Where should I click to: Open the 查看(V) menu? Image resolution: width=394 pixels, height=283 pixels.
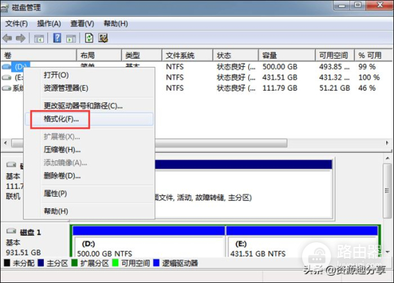pyautogui.click(x=82, y=24)
